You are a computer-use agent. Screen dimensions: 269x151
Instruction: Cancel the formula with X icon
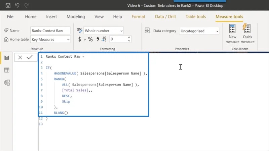coord(20,57)
